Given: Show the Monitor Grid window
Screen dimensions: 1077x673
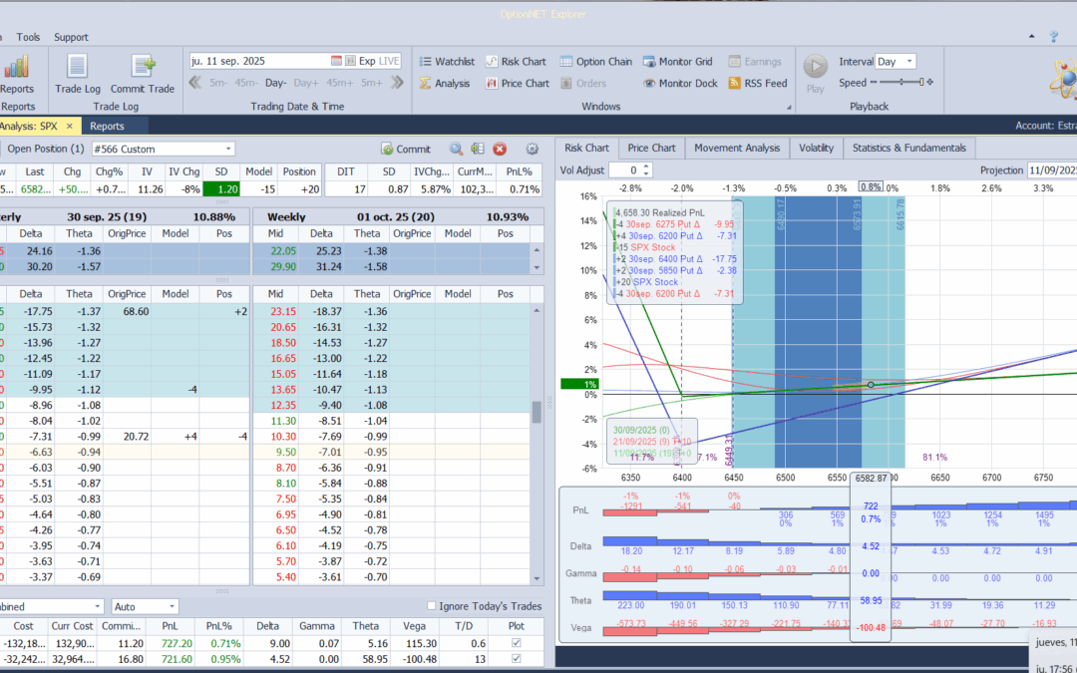Looking at the screenshot, I should [677, 62].
